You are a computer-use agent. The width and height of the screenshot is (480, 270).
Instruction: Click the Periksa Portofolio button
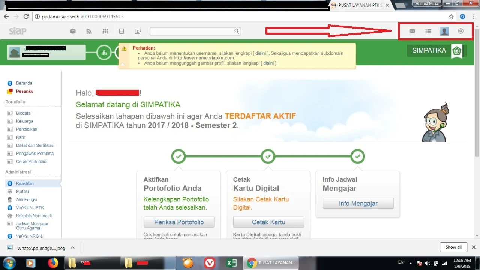click(x=179, y=222)
